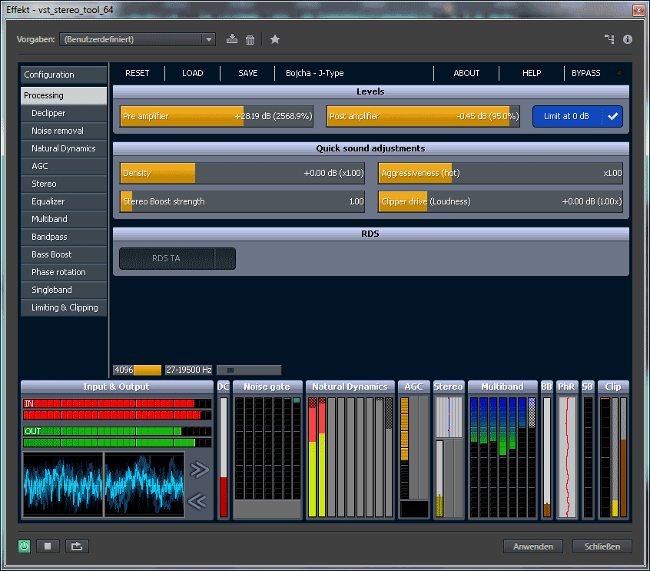Open AGC settings in sidebar
This screenshot has height=571, width=650.
(x=64, y=166)
